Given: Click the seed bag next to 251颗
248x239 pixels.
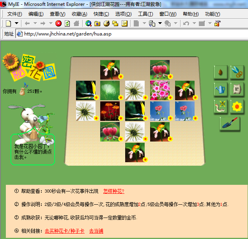Looking at the screenshot, I should click(x=22, y=92).
